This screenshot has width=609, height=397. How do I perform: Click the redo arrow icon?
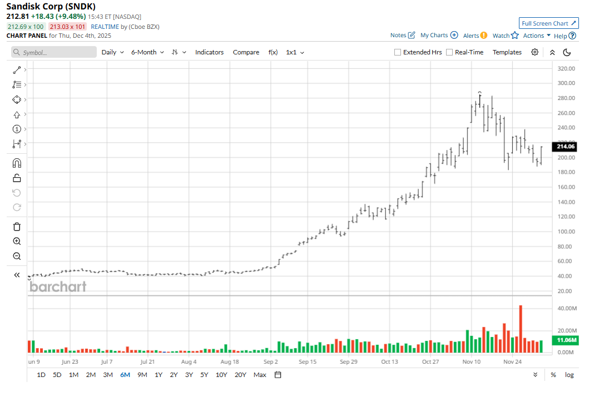click(17, 208)
